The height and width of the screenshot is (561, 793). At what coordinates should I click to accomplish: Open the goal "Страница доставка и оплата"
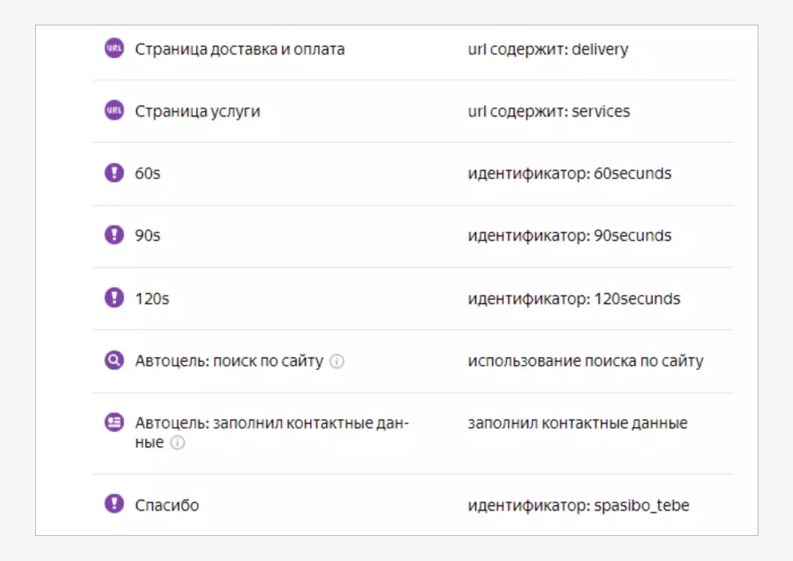point(239,49)
